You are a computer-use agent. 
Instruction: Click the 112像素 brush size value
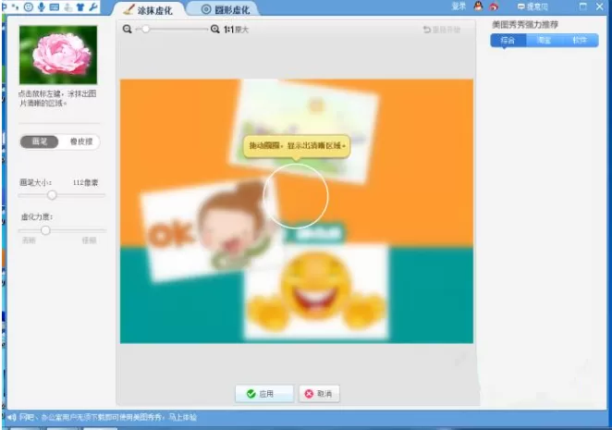tap(85, 182)
